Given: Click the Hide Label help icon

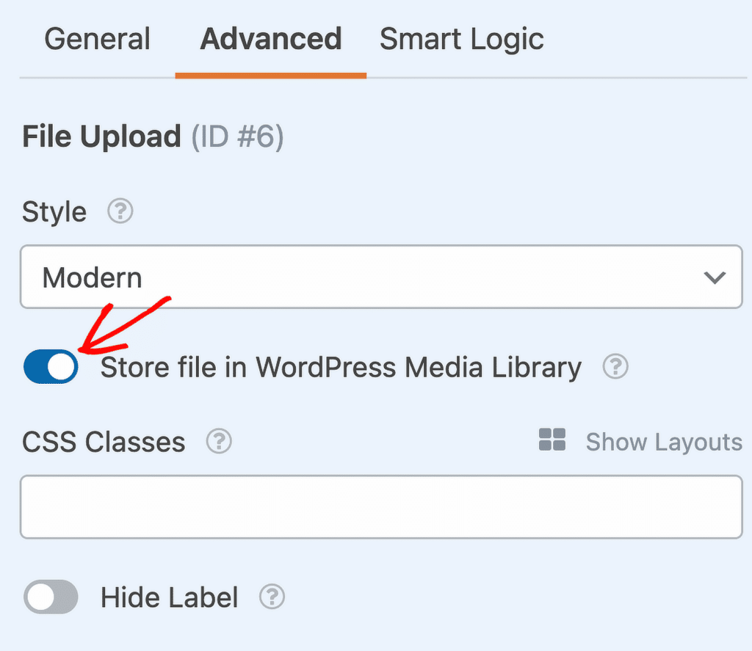Looking at the screenshot, I should 272,597.
